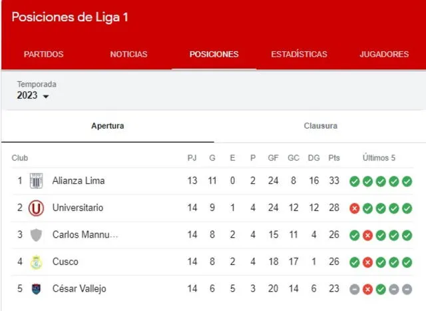The height and width of the screenshot is (311, 426).
Task: Select the Apertura standings tab
Action: pos(107,126)
